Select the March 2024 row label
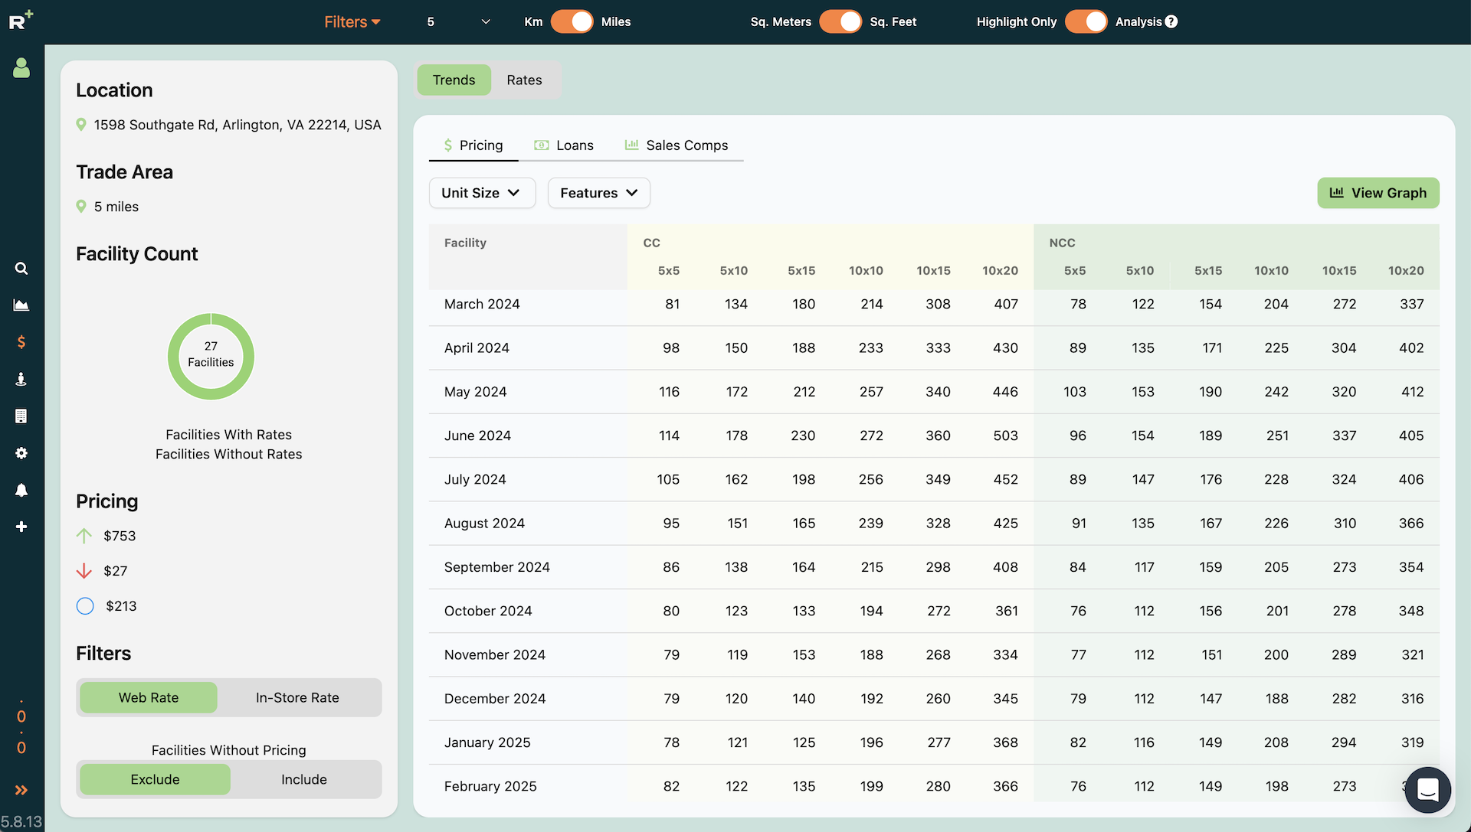Image resolution: width=1471 pixels, height=832 pixels. [x=482, y=304]
